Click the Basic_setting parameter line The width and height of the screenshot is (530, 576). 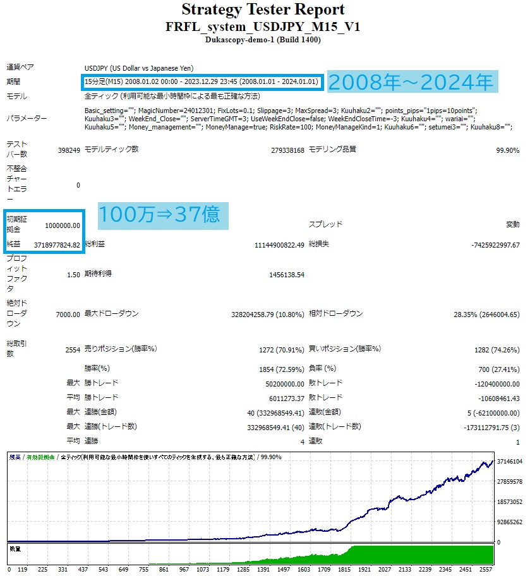coord(281,111)
